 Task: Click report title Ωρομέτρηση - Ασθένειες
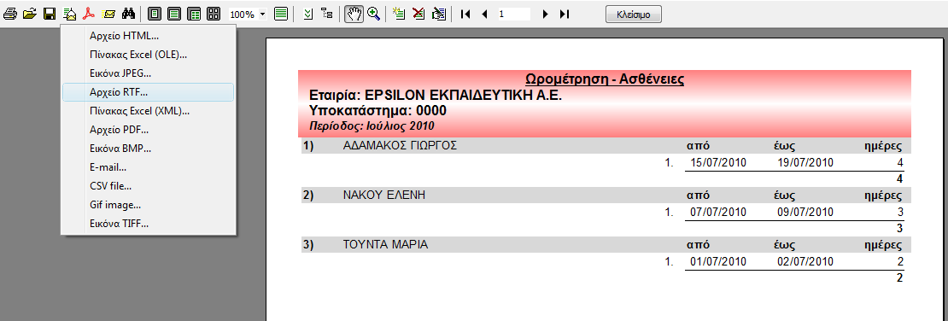(605, 79)
